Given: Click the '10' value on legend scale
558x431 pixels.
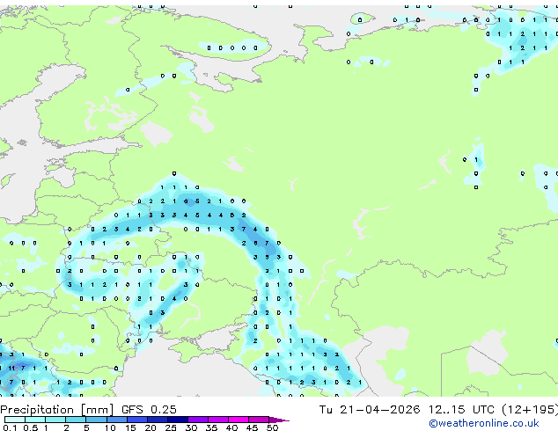Looking at the screenshot, I should 110,427.
